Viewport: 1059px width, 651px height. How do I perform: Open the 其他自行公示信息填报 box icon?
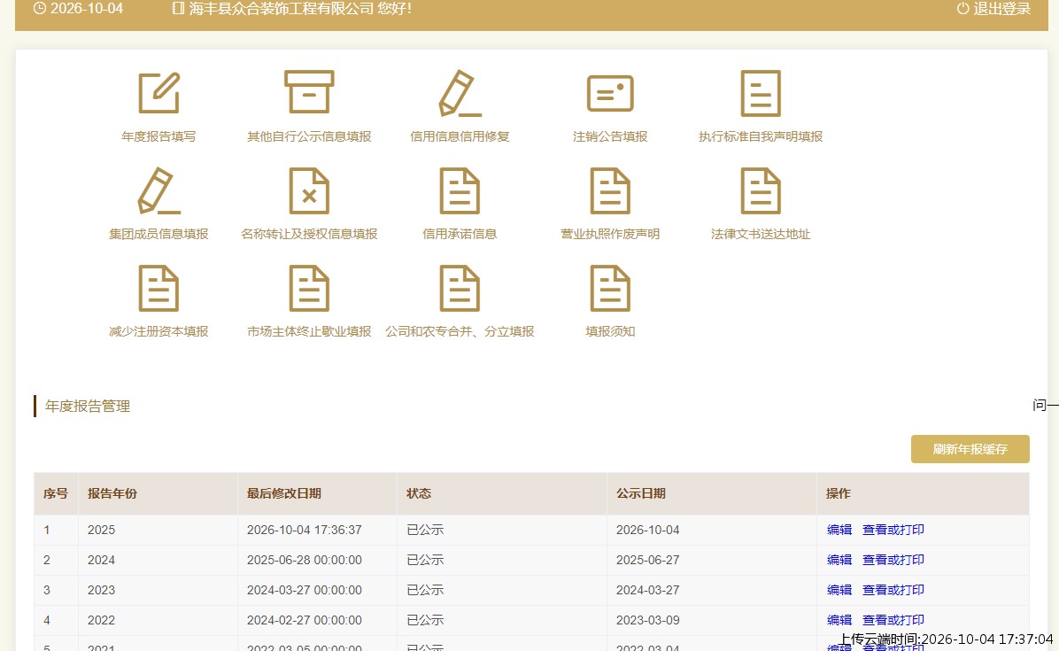(309, 92)
